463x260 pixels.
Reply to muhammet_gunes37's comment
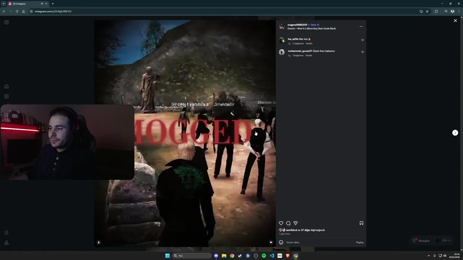(x=309, y=56)
